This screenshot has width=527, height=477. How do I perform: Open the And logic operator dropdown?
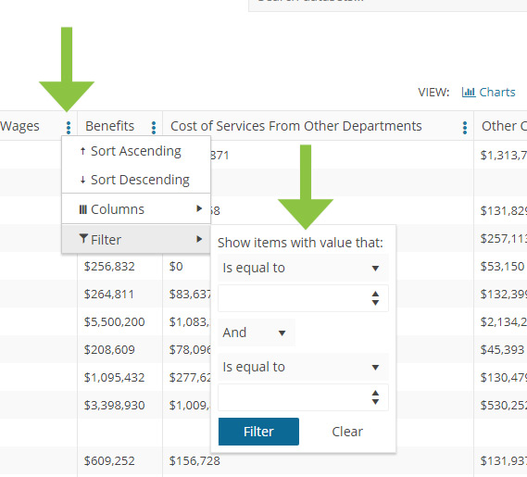[257, 333]
